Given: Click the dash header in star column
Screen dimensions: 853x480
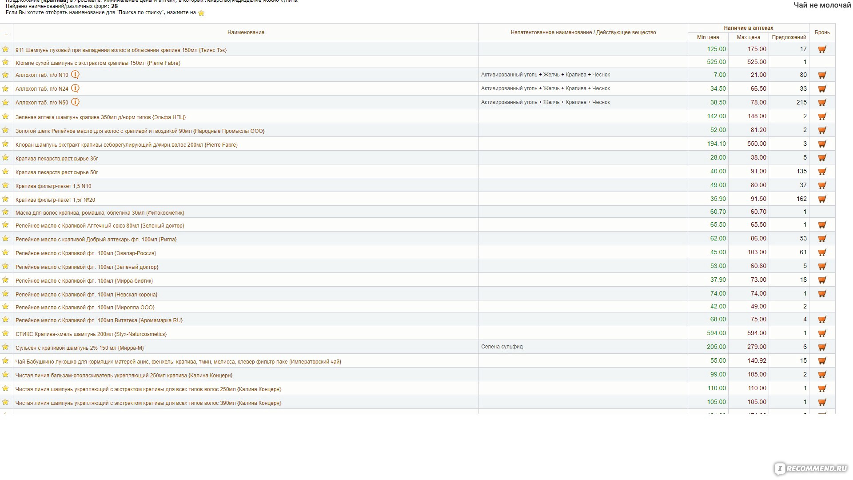Looking at the screenshot, I should click(6, 34).
